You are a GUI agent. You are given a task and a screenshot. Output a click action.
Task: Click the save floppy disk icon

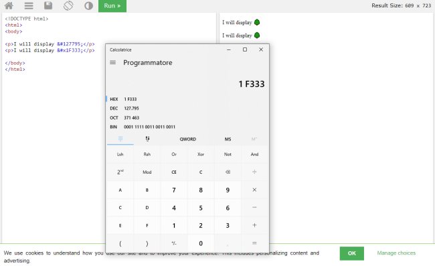click(x=48, y=5)
